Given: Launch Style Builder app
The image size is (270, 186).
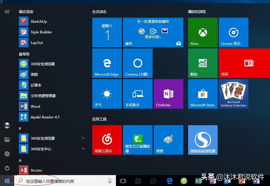Looking at the screenshot, I should pos(52,32).
